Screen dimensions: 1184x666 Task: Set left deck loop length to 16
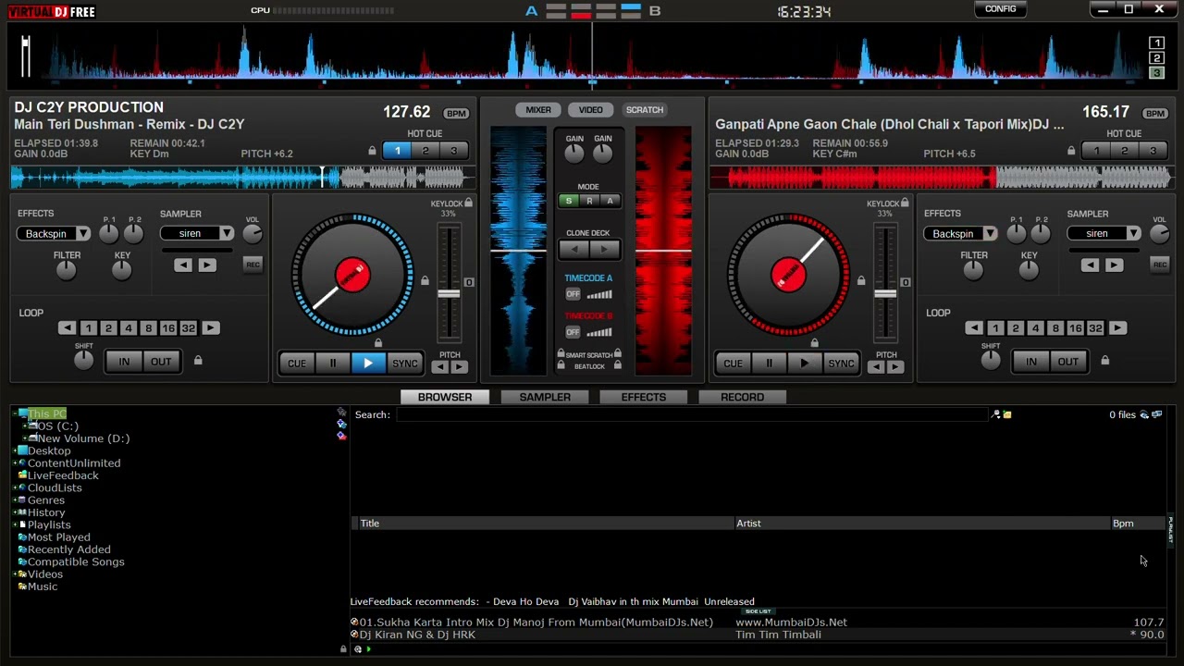point(168,328)
